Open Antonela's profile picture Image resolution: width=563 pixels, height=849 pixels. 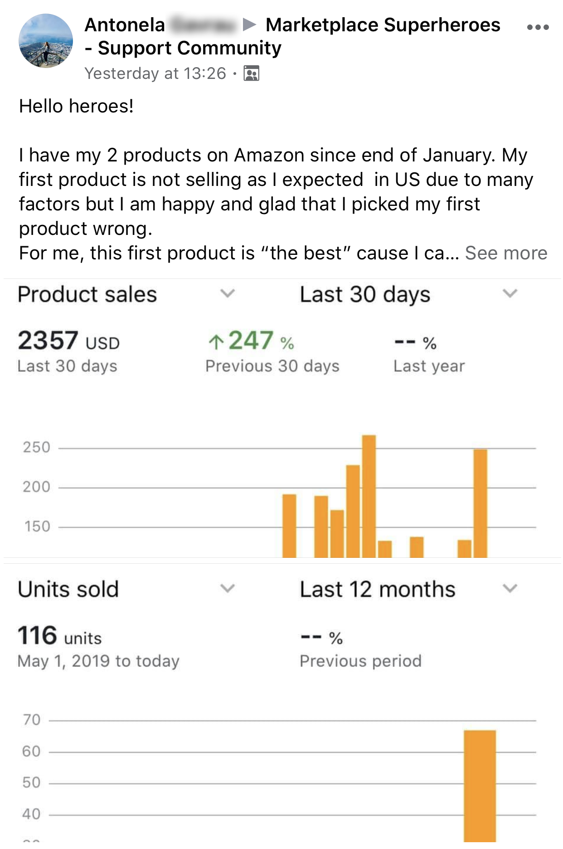46,41
